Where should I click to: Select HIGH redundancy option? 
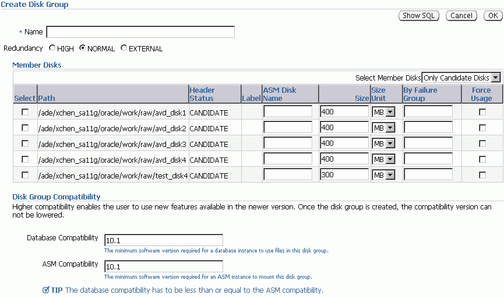(x=52, y=48)
